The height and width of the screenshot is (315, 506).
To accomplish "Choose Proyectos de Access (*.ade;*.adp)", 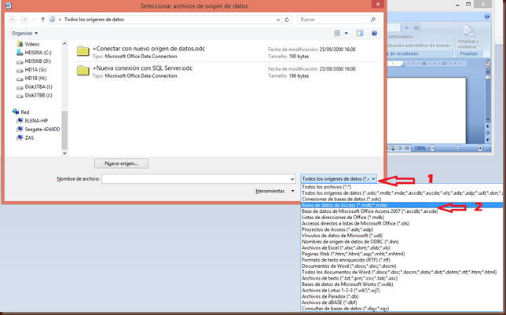I will 401,229.
